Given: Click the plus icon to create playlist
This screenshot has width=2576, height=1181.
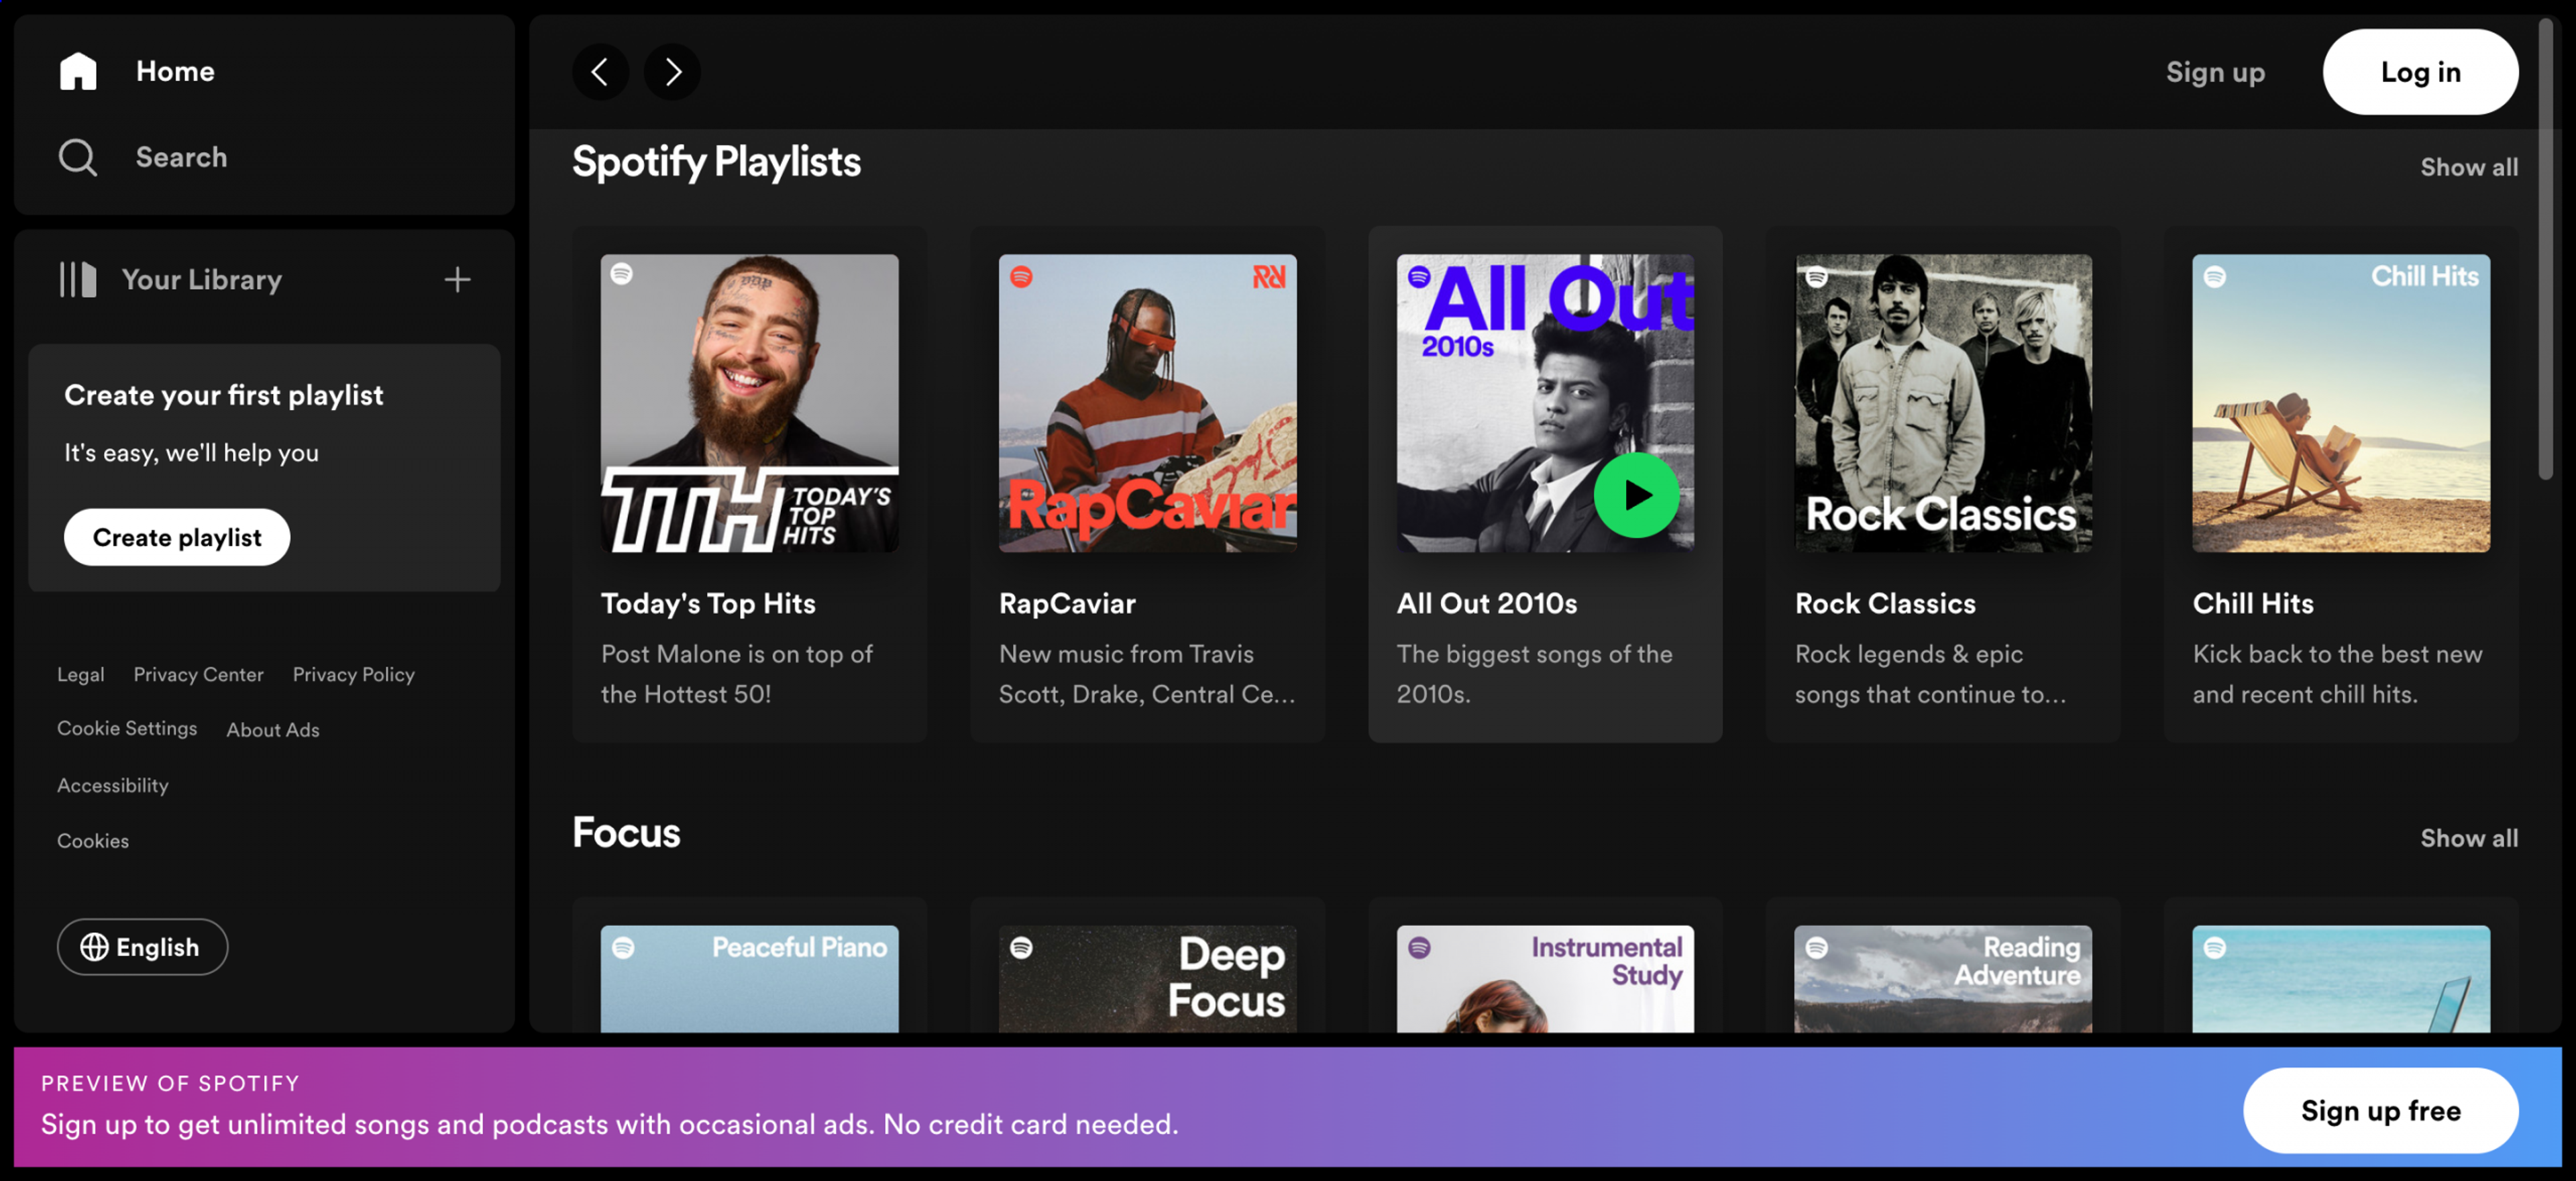Looking at the screenshot, I should (x=457, y=279).
